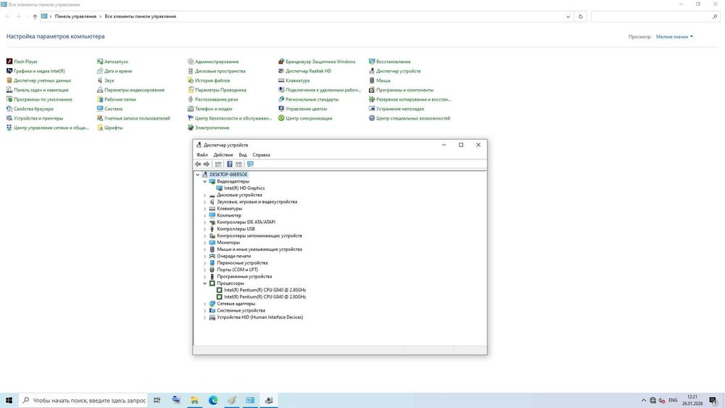Expand the Сетевые адаптеры node
The image size is (725, 408).
point(205,304)
